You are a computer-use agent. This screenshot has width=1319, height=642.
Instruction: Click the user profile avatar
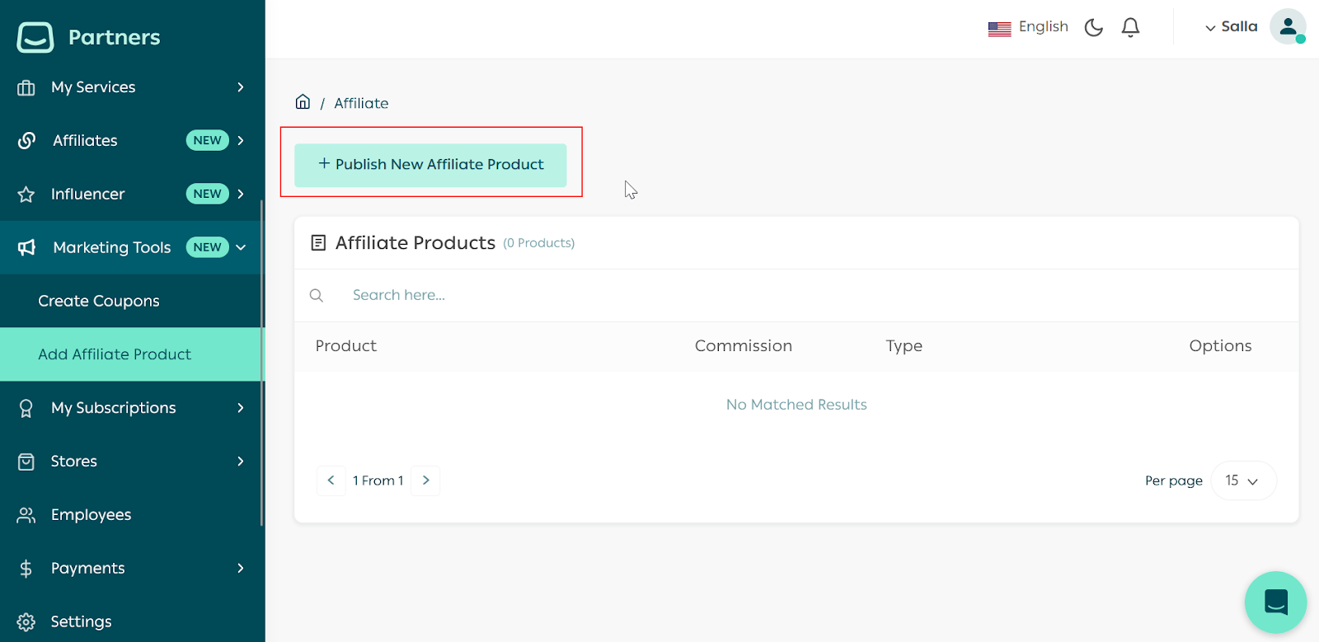point(1287,27)
